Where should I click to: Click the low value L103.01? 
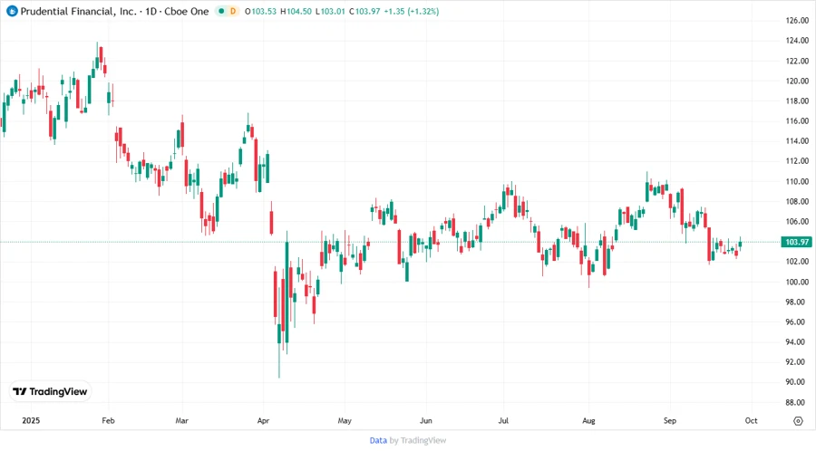(x=330, y=11)
